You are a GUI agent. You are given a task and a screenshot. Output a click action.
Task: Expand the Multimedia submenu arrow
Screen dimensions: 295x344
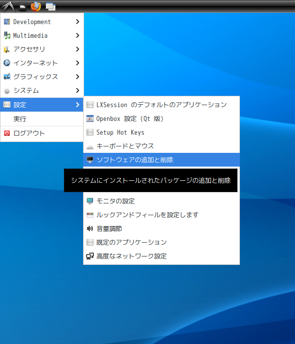(78, 35)
